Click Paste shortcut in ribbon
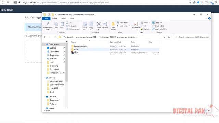219x123 pixels. [x=73, y=29]
